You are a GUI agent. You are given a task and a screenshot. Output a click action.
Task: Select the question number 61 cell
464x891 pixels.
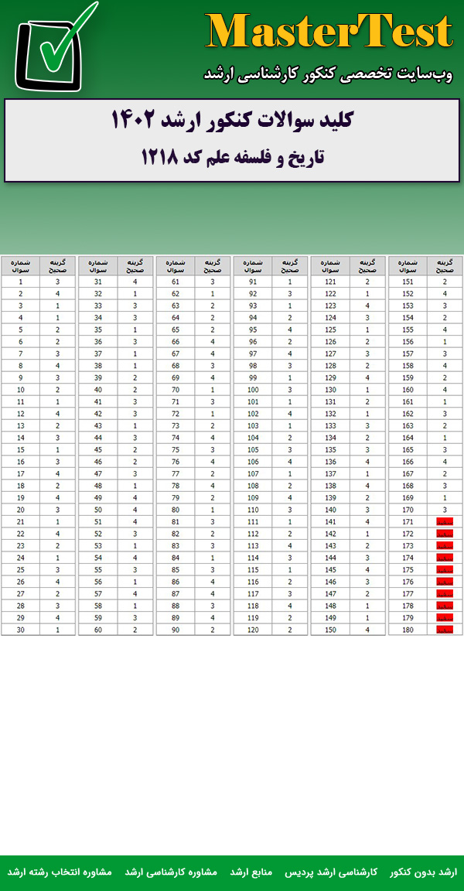(x=176, y=282)
